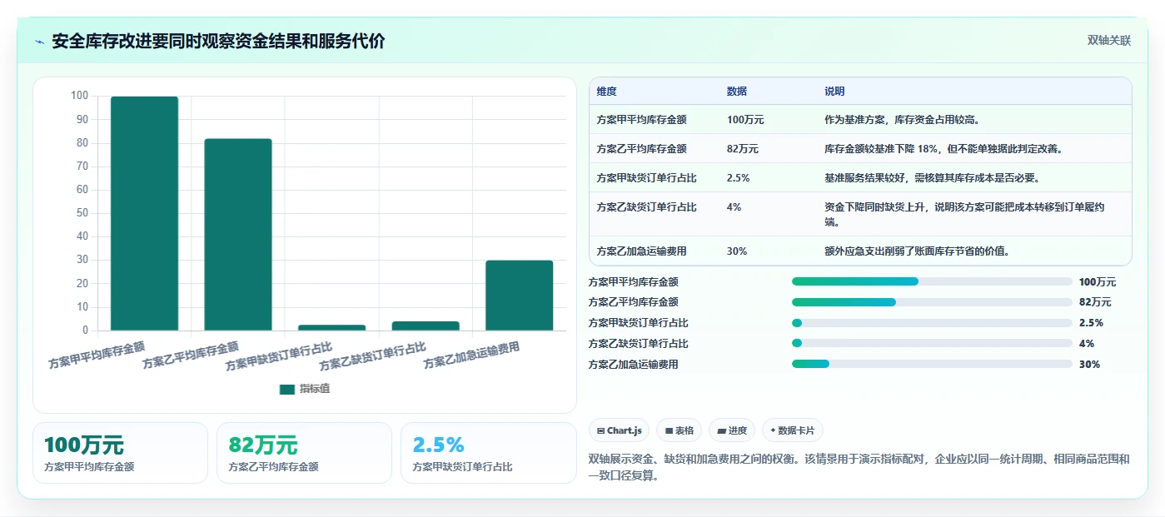Viewport: 1165px width, 517px height.
Task: Click the y-axis value 50 on chart
Action: pyautogui.click(x=82, y=213)
